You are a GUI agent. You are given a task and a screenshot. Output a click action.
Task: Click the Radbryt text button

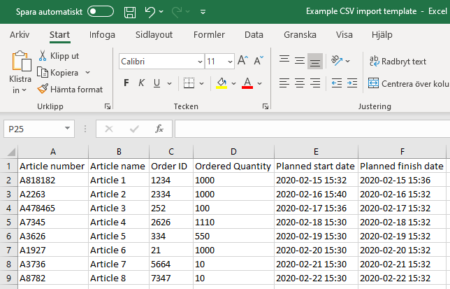click(398, 62)
